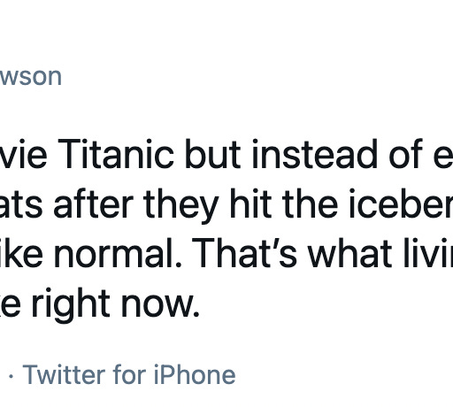Click the word "normal." in the tweet
This screenshot has height=407, width=453.
pyautogui.click(x=118, y=253)
